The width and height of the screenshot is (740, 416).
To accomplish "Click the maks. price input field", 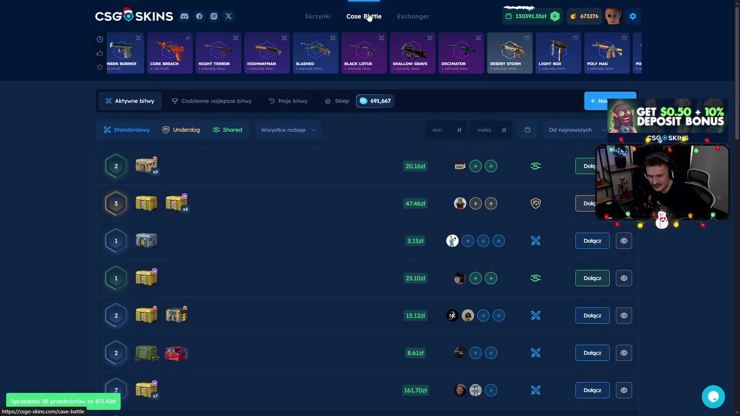I will point(491,130).
